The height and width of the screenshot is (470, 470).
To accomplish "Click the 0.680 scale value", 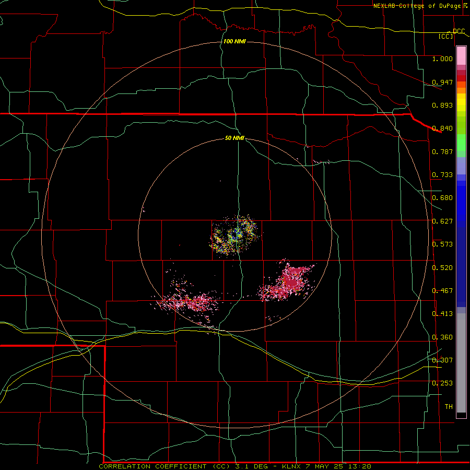I will [442, 198].
